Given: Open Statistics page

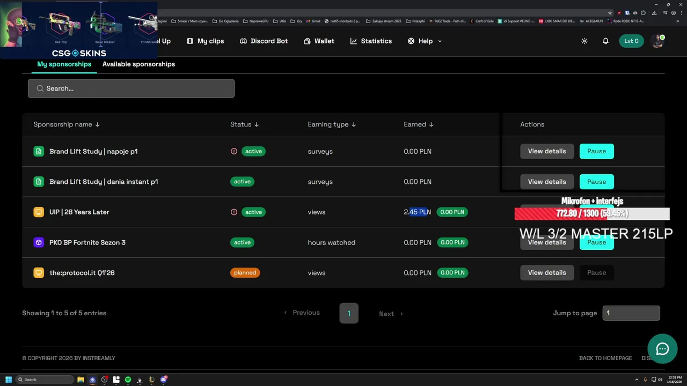Looking at the screenshot, I should pyautogui.click(x=371, y=41).
